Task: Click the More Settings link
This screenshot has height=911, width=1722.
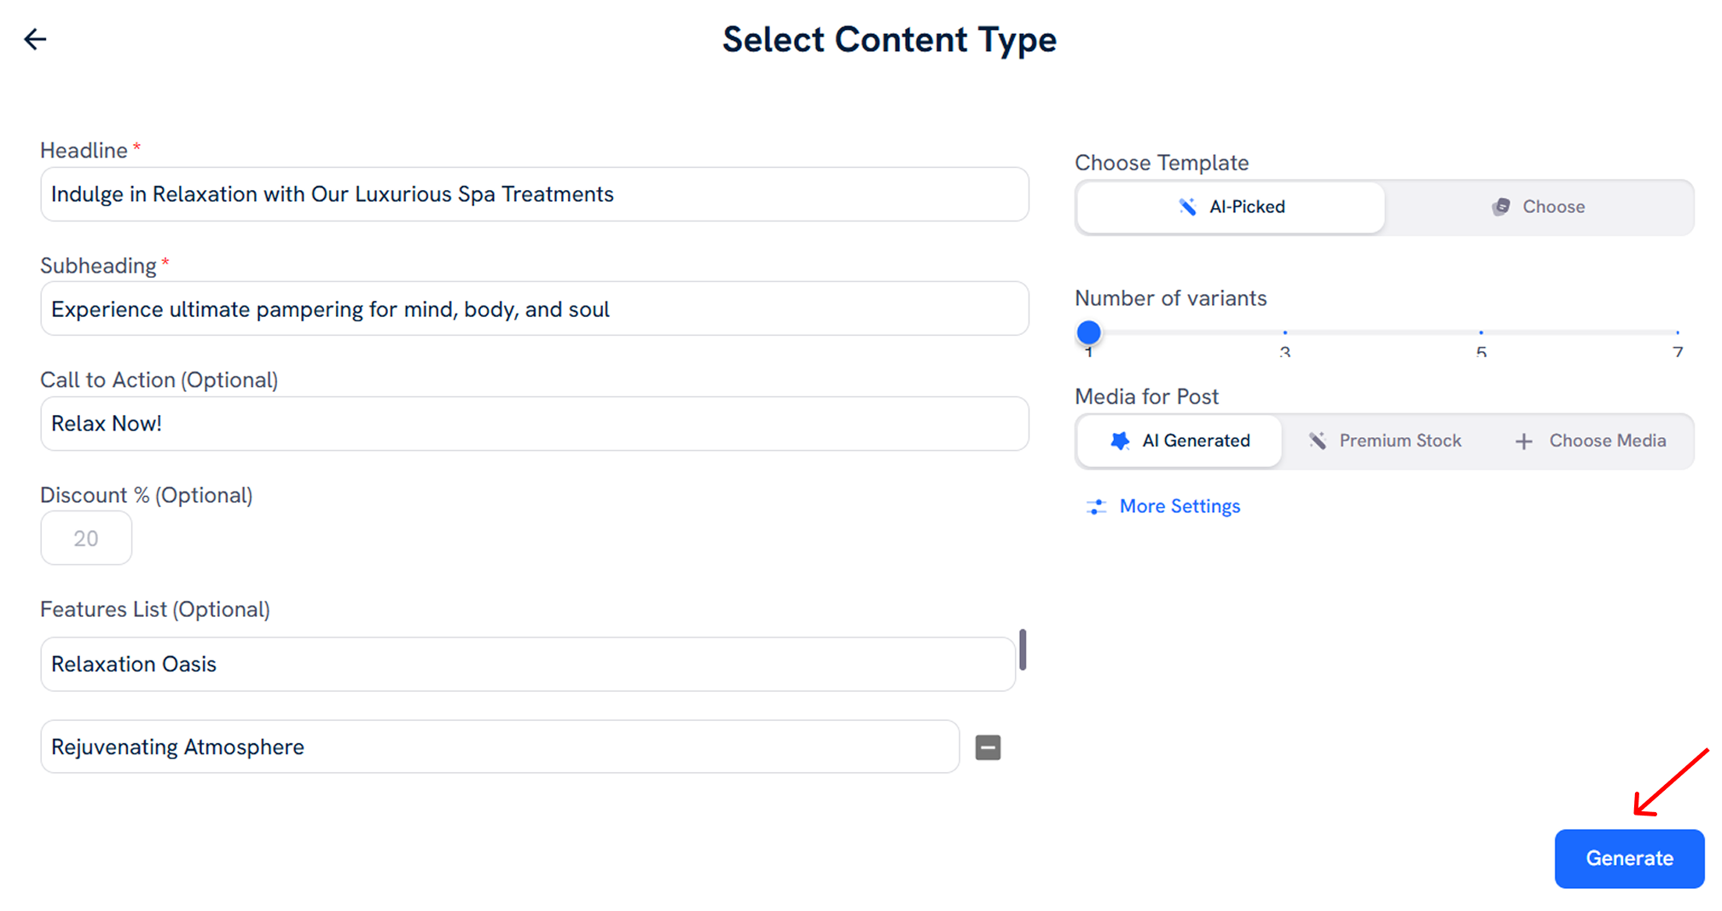Action: tap(1180, 505)
